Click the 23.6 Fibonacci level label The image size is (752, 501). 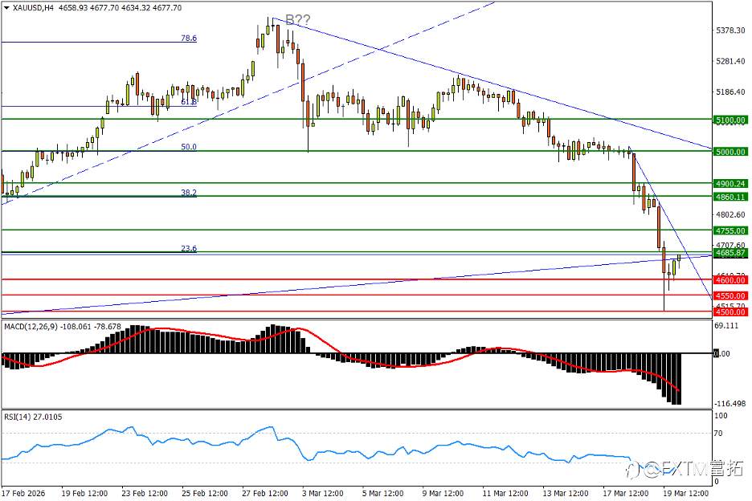click(189, 248)
